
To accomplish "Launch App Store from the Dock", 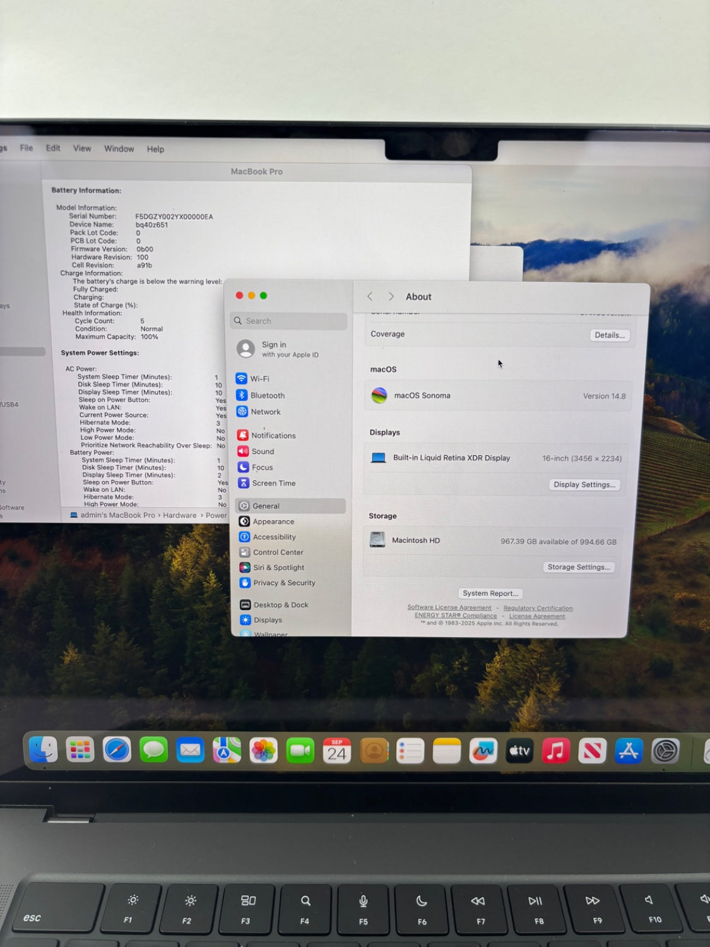I will click(x=629, y=751).
